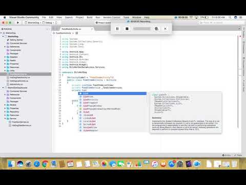Open iTunes from the dock
Image resolution: width=246 pixels, height=185 pixels.
pos(155,164)
